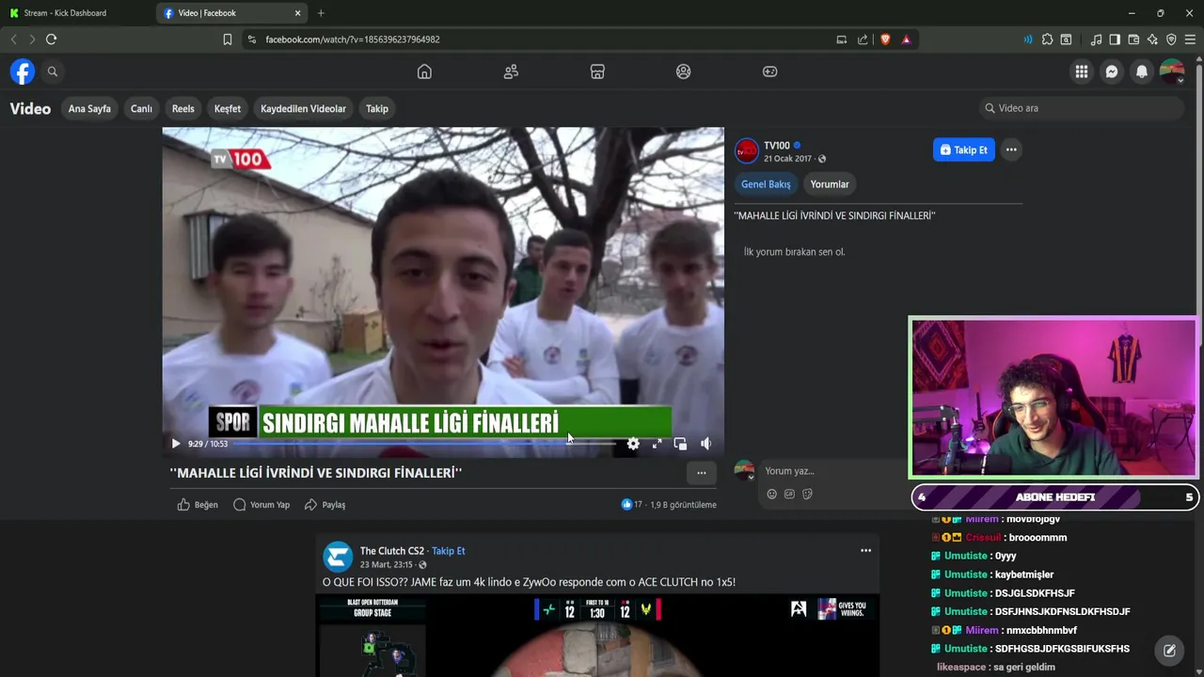This screenshot has width=1204, height=677.
Task: Switch to the Yorumlar tab
Action: [x=830, y=184]
